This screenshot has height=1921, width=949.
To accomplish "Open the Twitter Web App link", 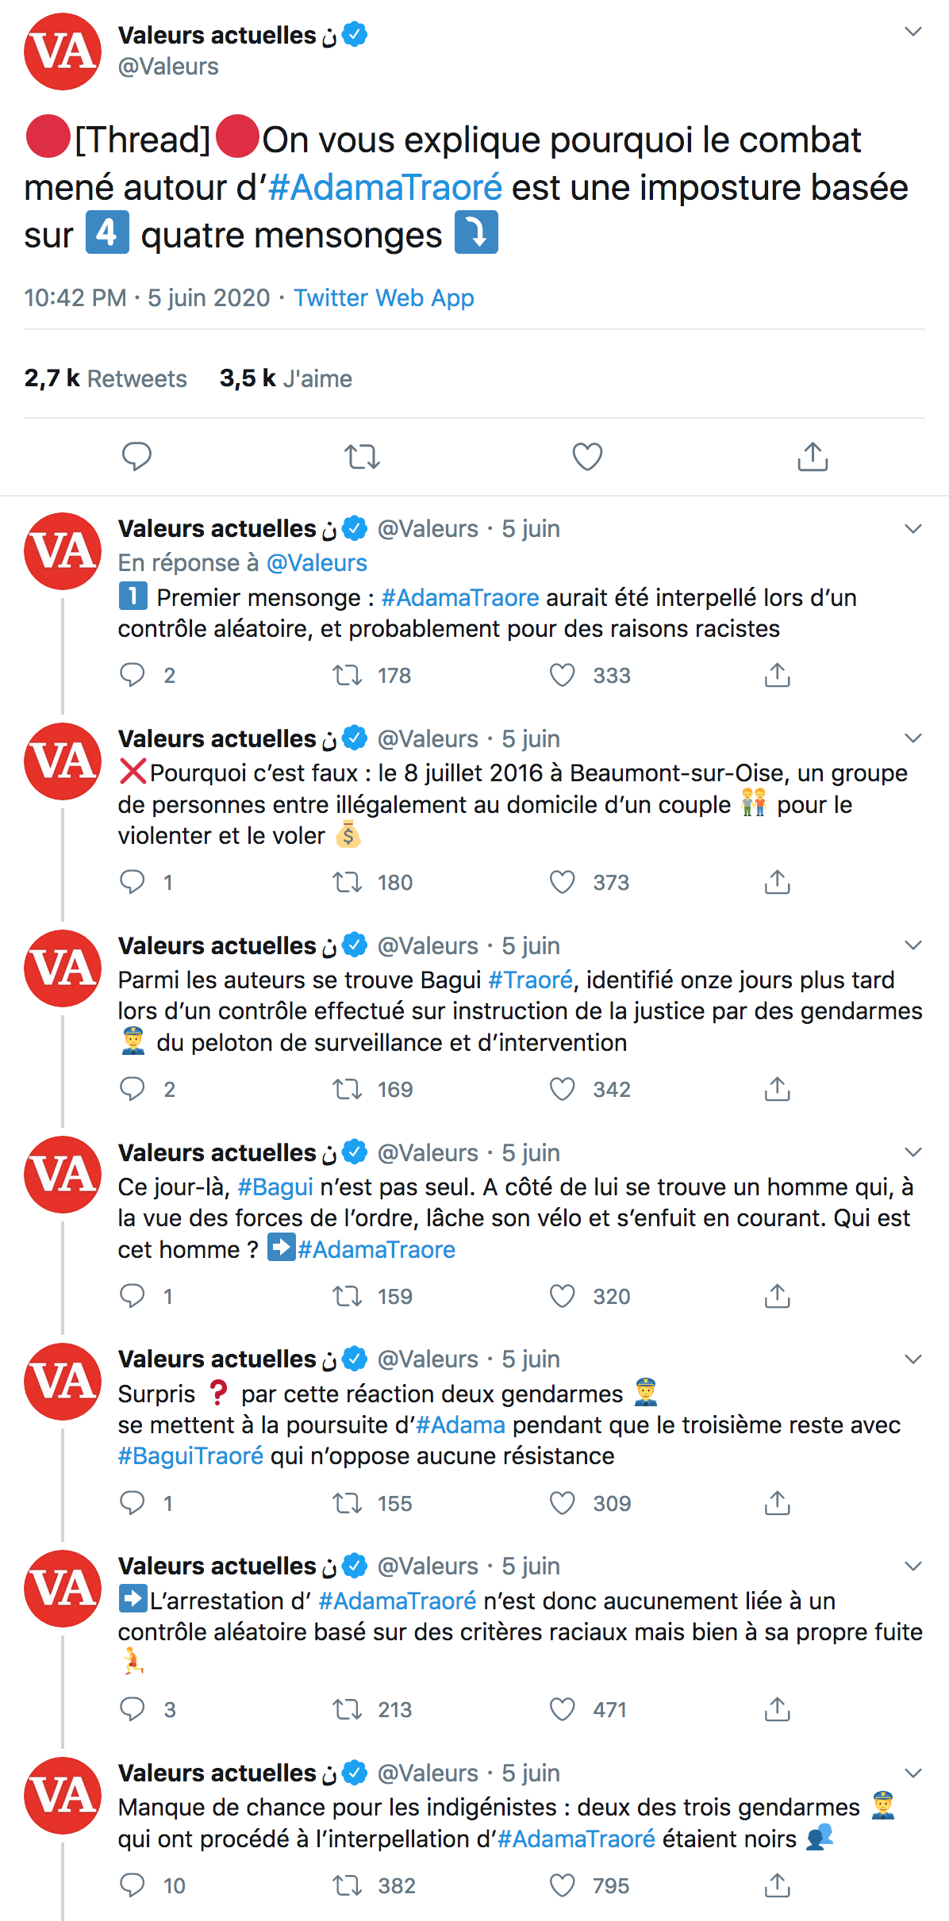I will pyautogui.click(x=384, y=298).
